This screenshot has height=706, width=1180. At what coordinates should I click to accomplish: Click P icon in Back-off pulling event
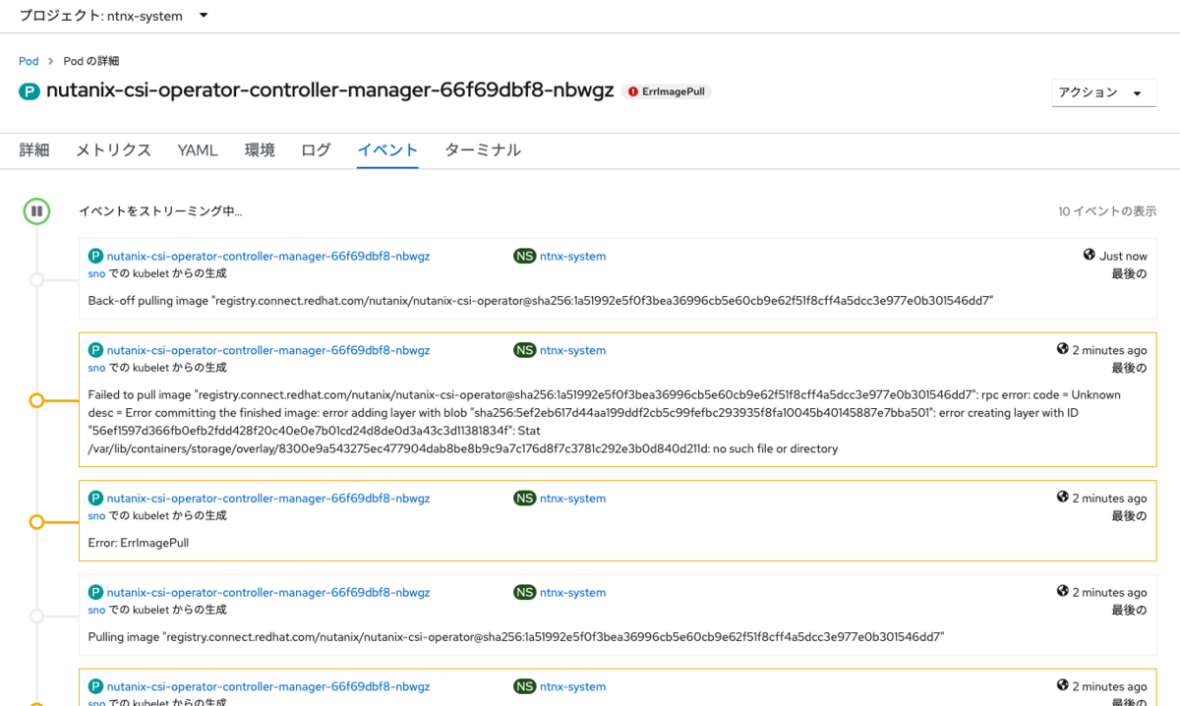(x=95, y=256)
